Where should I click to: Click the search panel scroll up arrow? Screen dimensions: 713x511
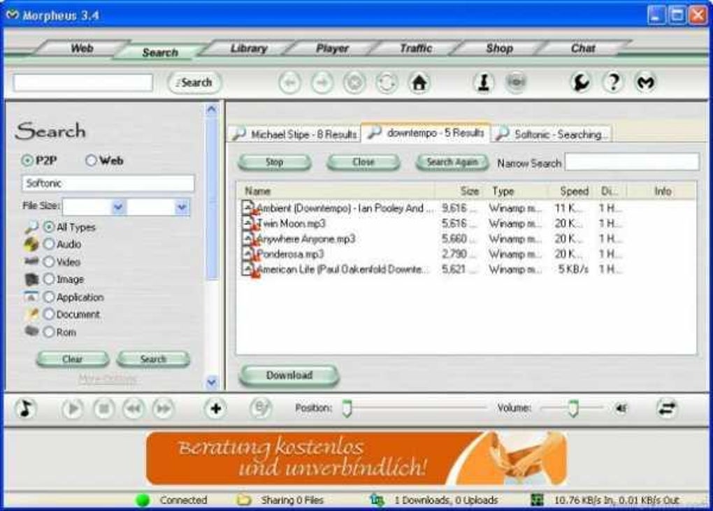point(211,109)
